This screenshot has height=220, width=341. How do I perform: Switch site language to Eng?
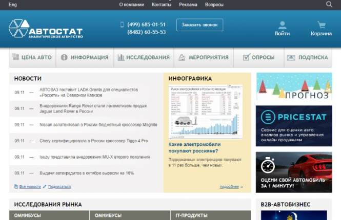click(12, 5)
